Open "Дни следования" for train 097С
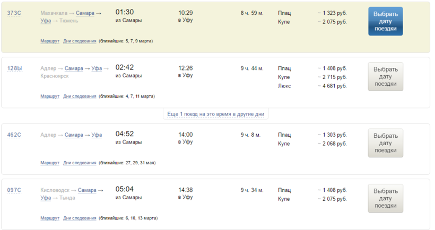The image size is (435, 230). (80, 218)
